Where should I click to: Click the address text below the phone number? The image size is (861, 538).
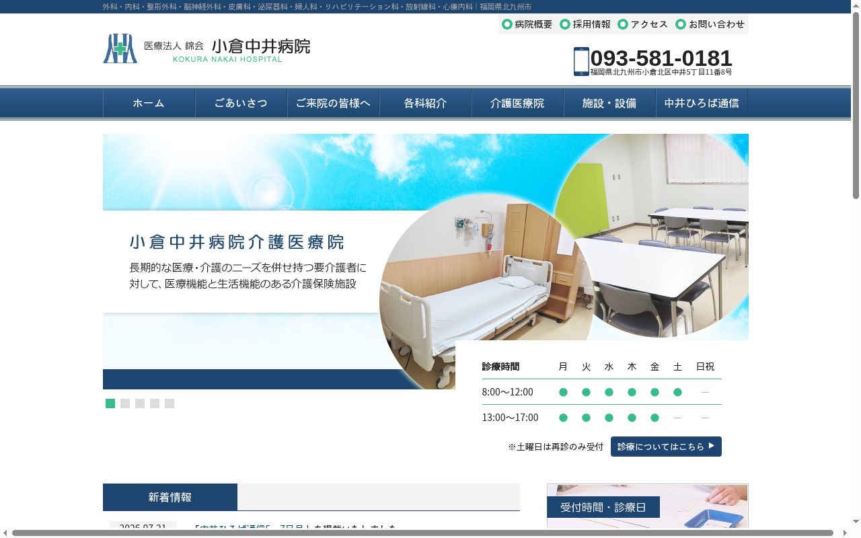661,72
